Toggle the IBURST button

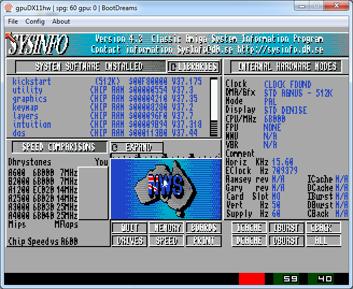[x=286, y=228]
